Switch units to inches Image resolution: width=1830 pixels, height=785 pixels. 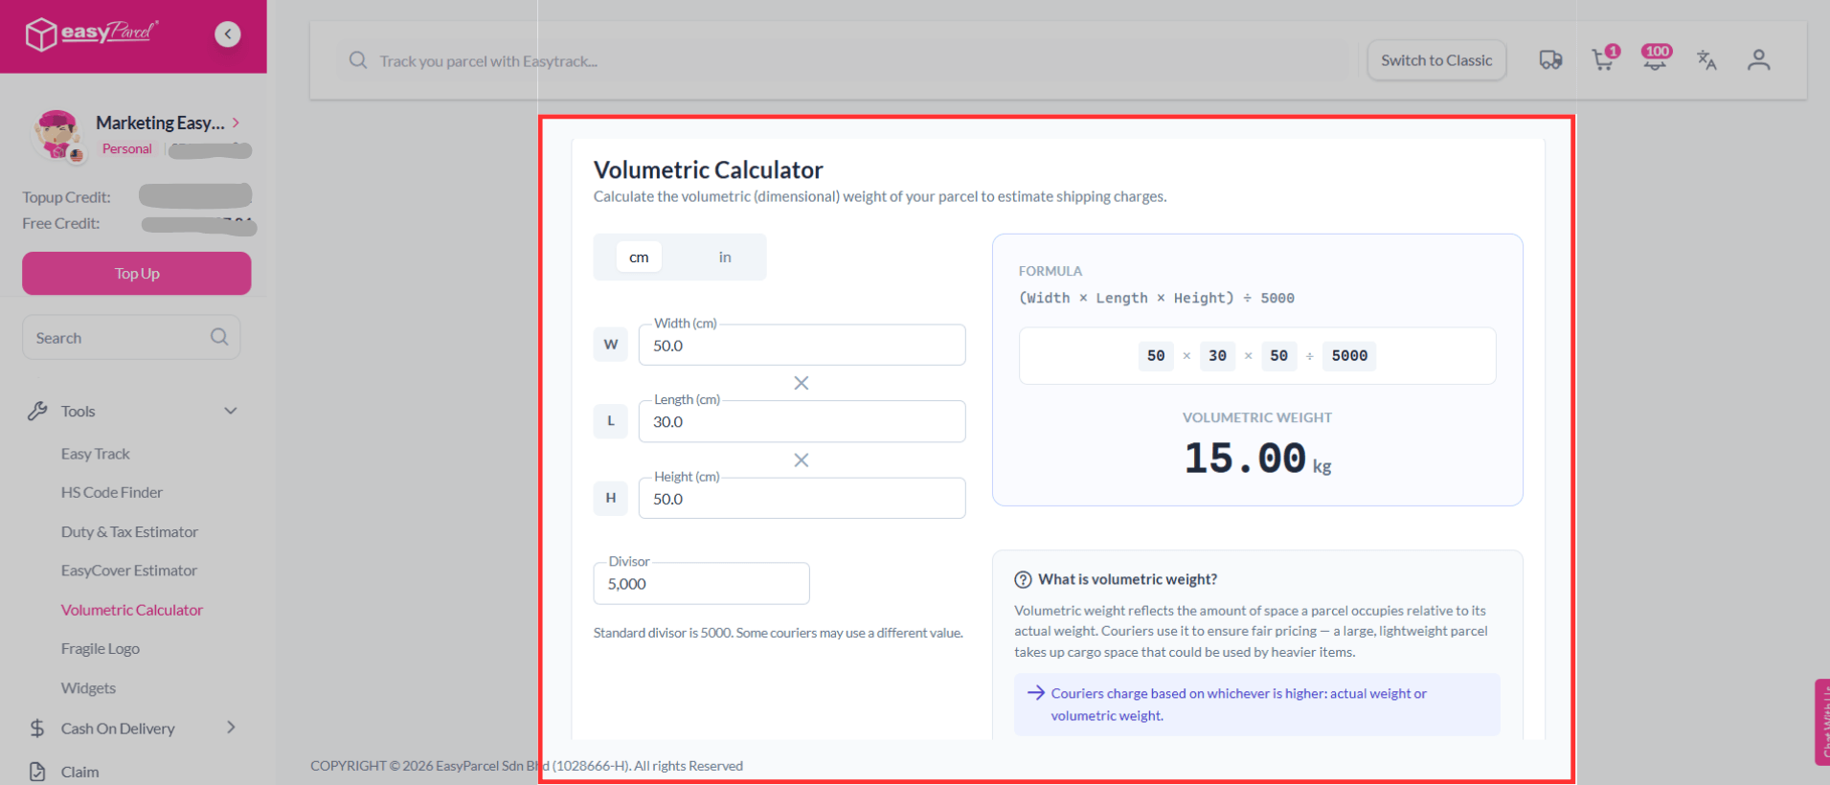pos(725,257)
